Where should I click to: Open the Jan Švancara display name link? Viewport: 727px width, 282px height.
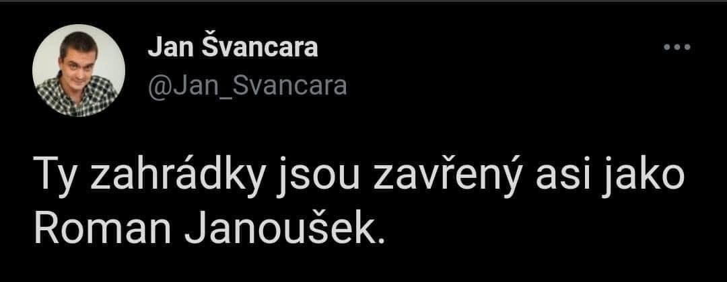click(233, 48)
